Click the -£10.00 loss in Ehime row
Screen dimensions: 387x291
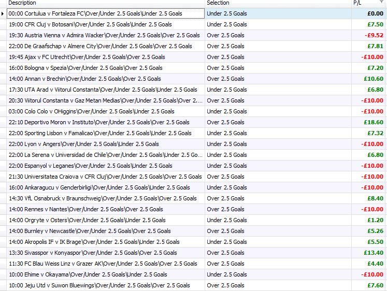(x=372, y=274)
